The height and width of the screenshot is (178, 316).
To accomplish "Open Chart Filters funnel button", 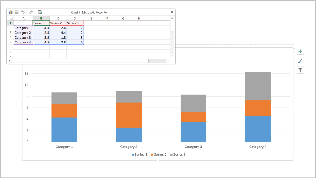I will (300, 70).
